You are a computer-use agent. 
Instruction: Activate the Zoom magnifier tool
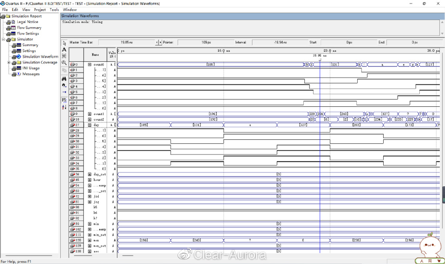tap(64, 63)
